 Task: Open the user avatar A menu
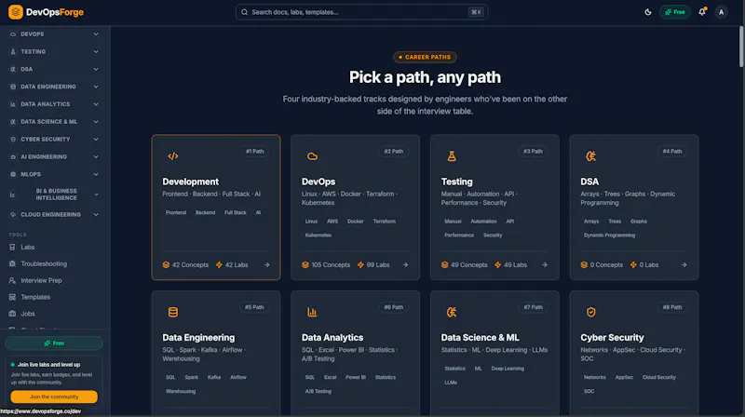pos(721,12)
